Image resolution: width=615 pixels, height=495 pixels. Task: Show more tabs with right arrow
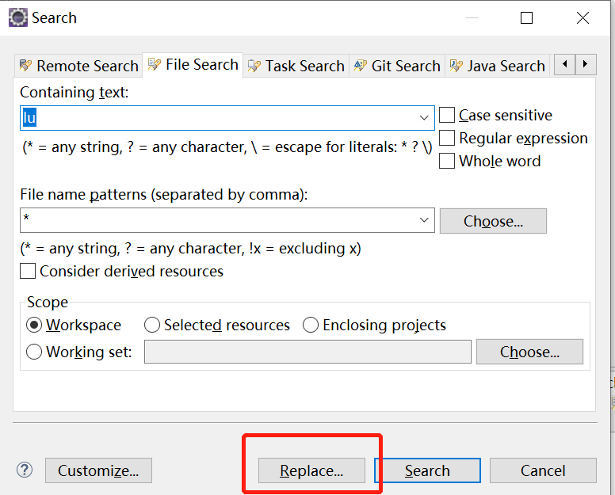click(586, 64)
